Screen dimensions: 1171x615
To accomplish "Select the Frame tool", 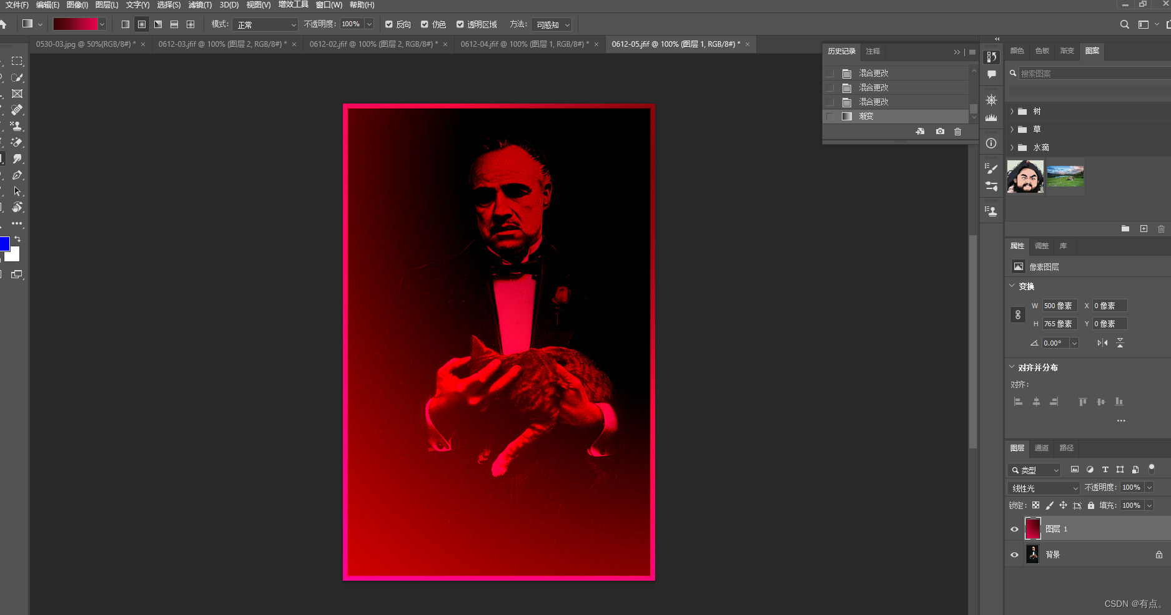I will coord(17,94).
